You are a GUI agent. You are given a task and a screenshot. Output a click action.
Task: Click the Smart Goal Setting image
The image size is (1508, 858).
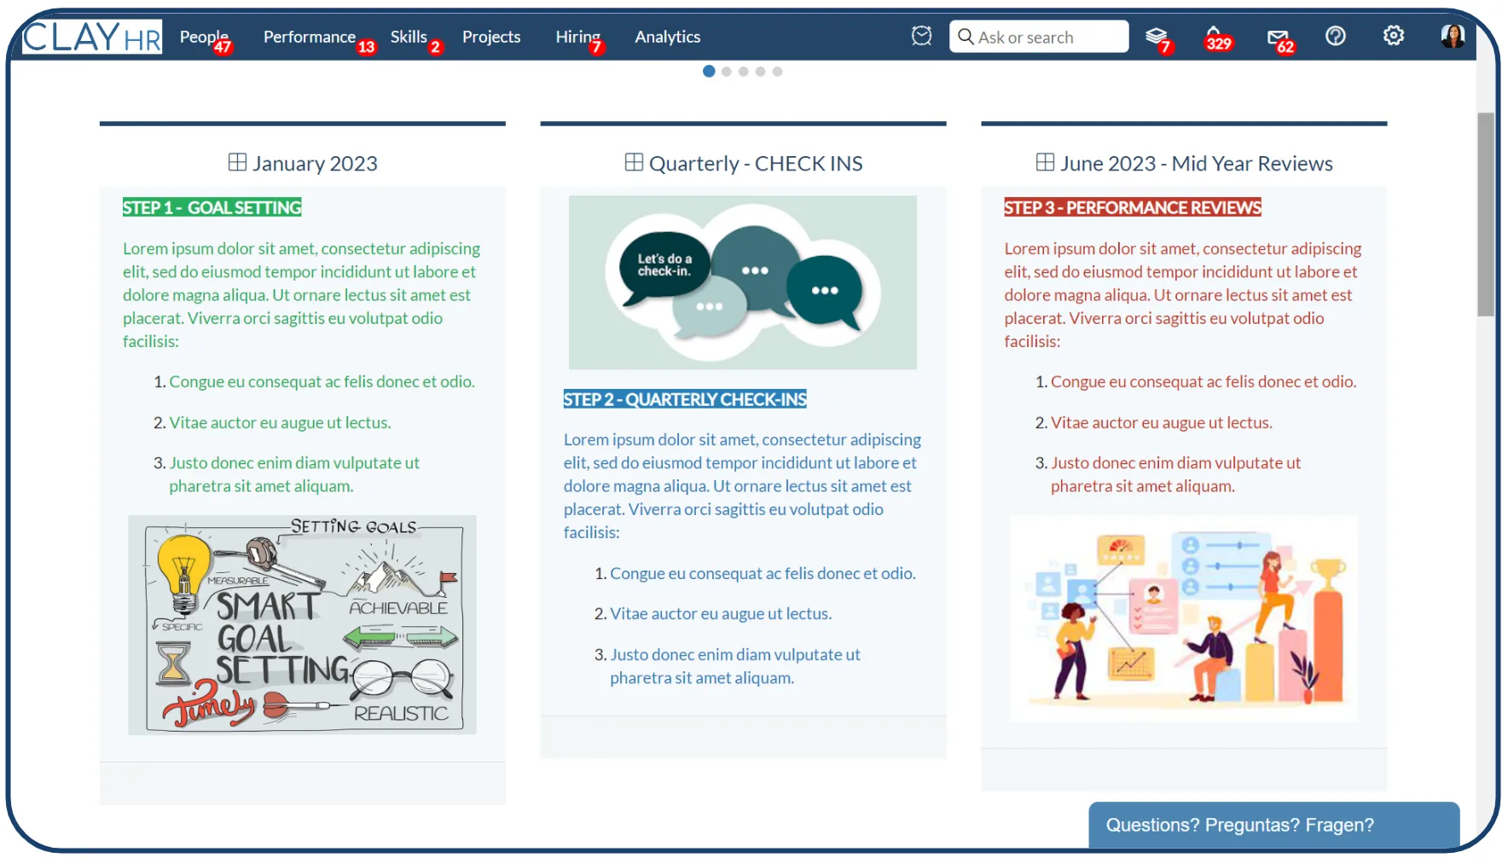[302, 625]
